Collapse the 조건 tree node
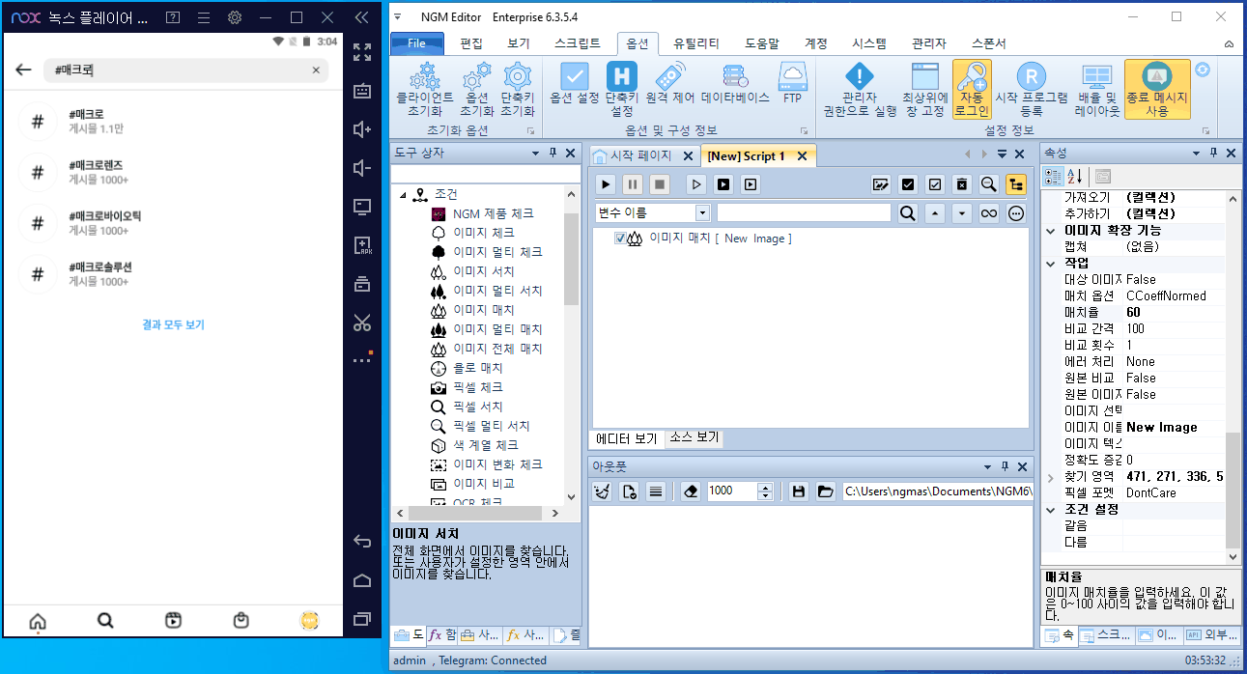This screenshot has height=674, width=1247. click(x=403, y=194)
